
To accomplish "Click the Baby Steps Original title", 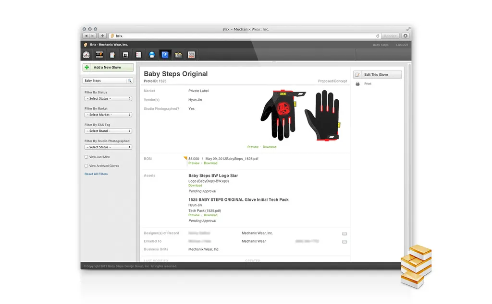I will [x=176, y=74].
